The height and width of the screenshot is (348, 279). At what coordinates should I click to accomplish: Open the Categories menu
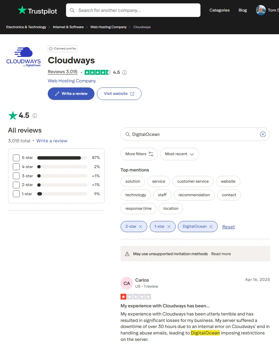coord(219,10)
